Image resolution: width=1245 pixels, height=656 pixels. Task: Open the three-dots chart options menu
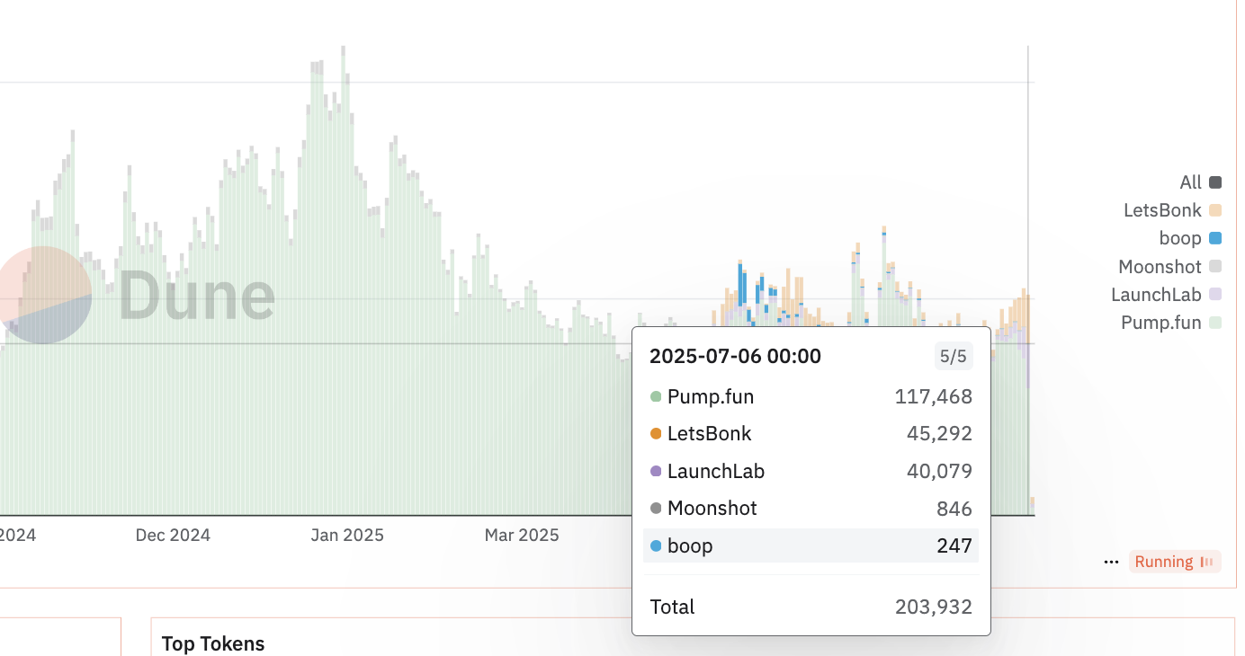(1112, 562)
